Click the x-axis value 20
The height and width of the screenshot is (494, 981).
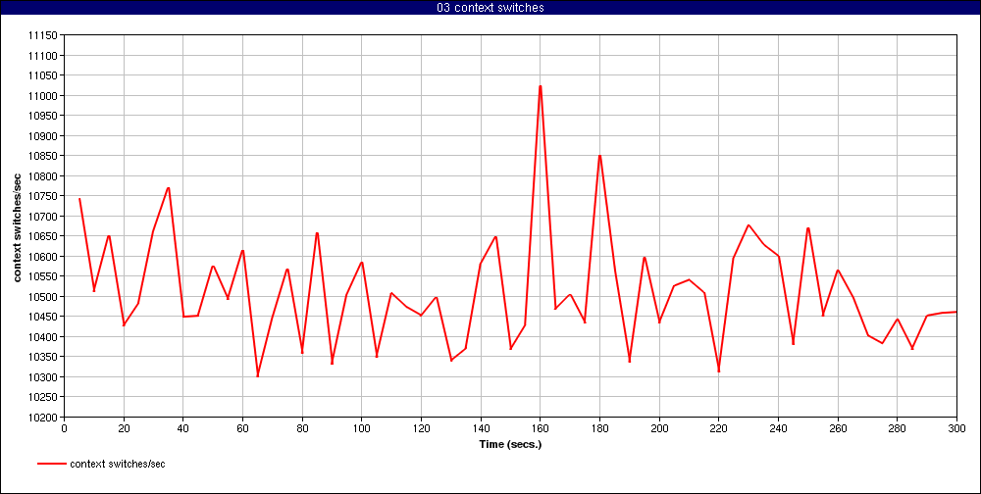(x=124, y=428)
